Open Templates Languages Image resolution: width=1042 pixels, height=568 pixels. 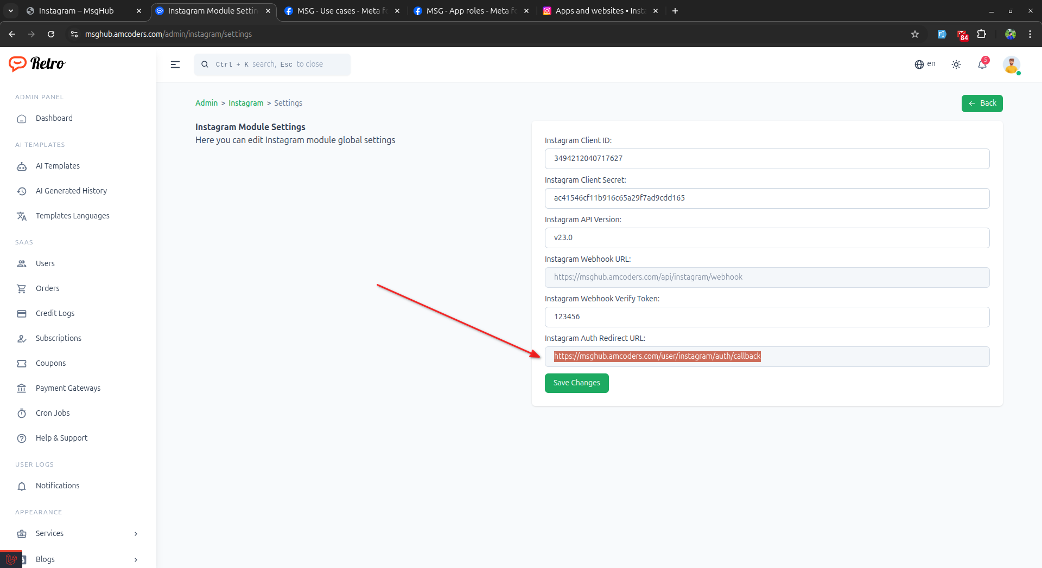(x=72, y=216)
